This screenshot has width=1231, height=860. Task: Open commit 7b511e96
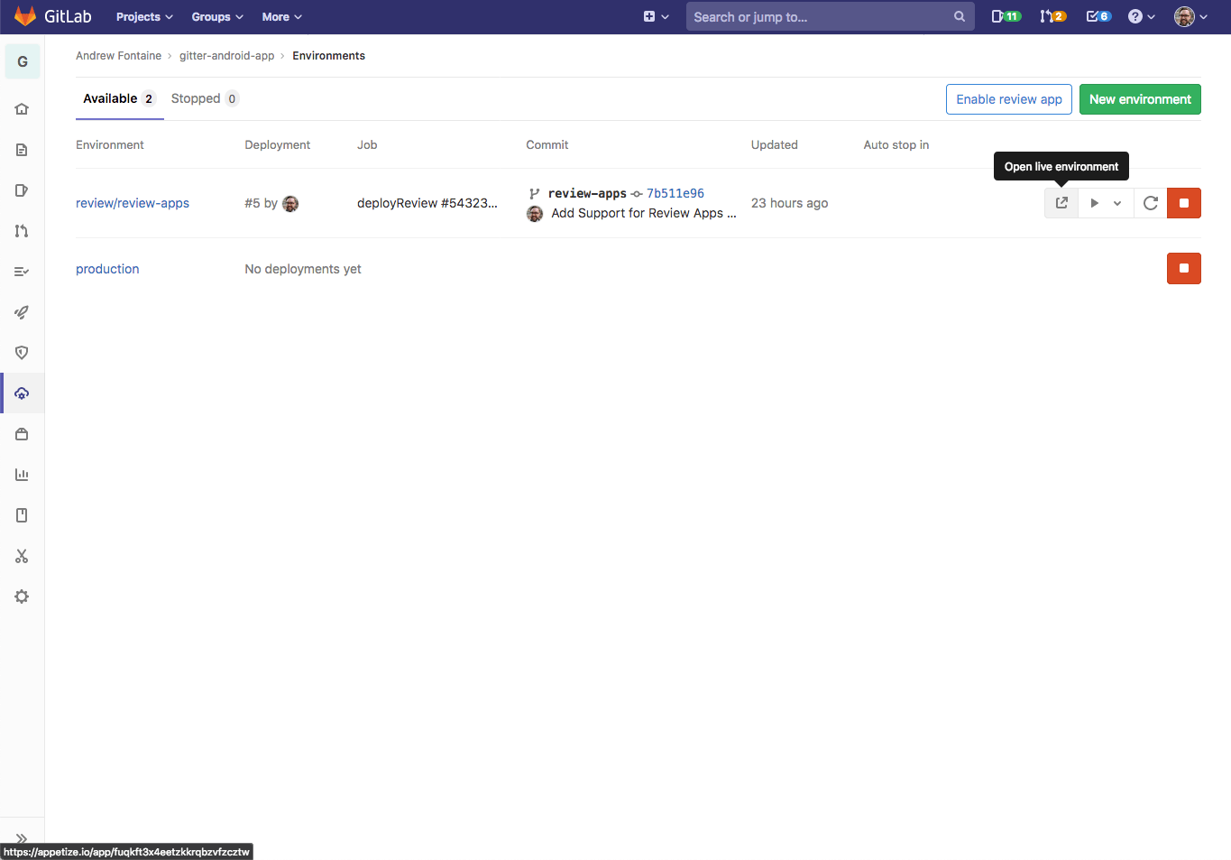(x=675, y=192)
